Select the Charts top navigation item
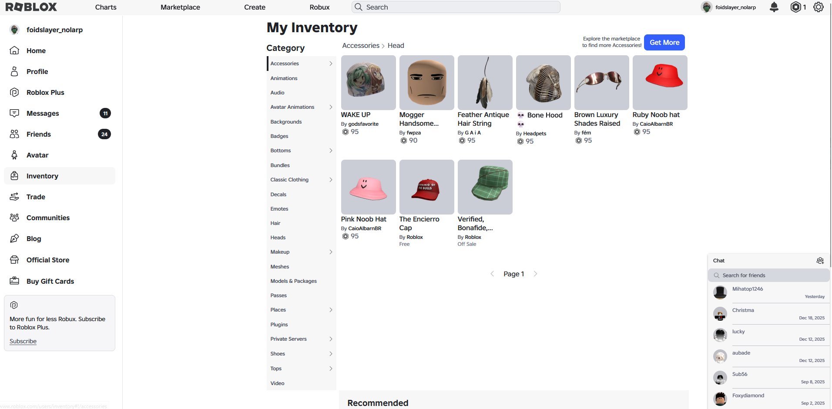Screen dimensions: 832x409 click(106, 7)
